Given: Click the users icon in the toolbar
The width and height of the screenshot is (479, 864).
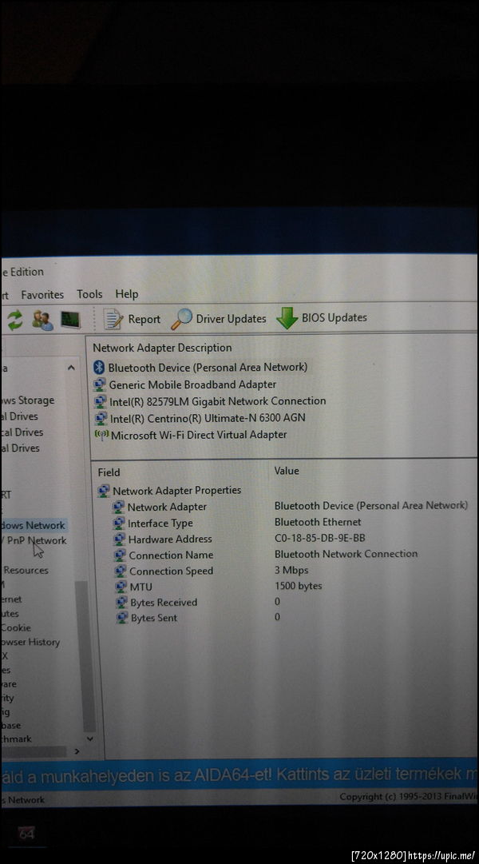Looking at the screenshot, I should [42, 321].
